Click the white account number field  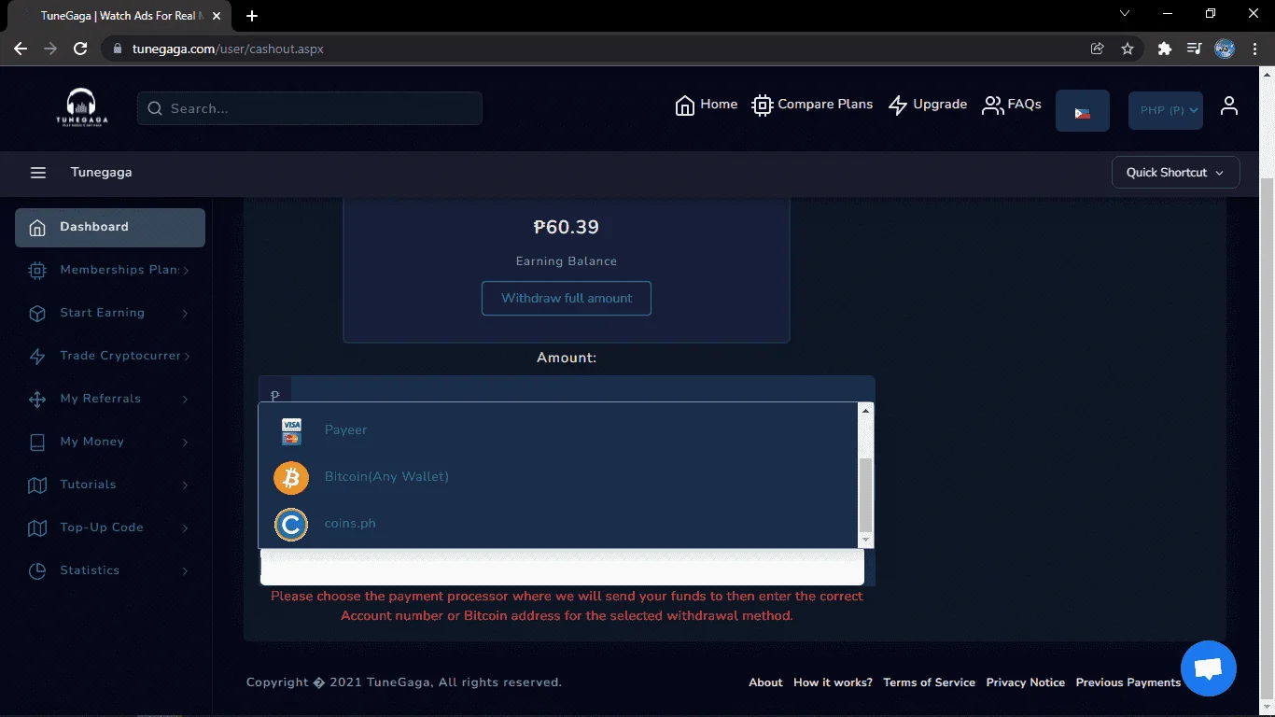(x=562, y=568)
